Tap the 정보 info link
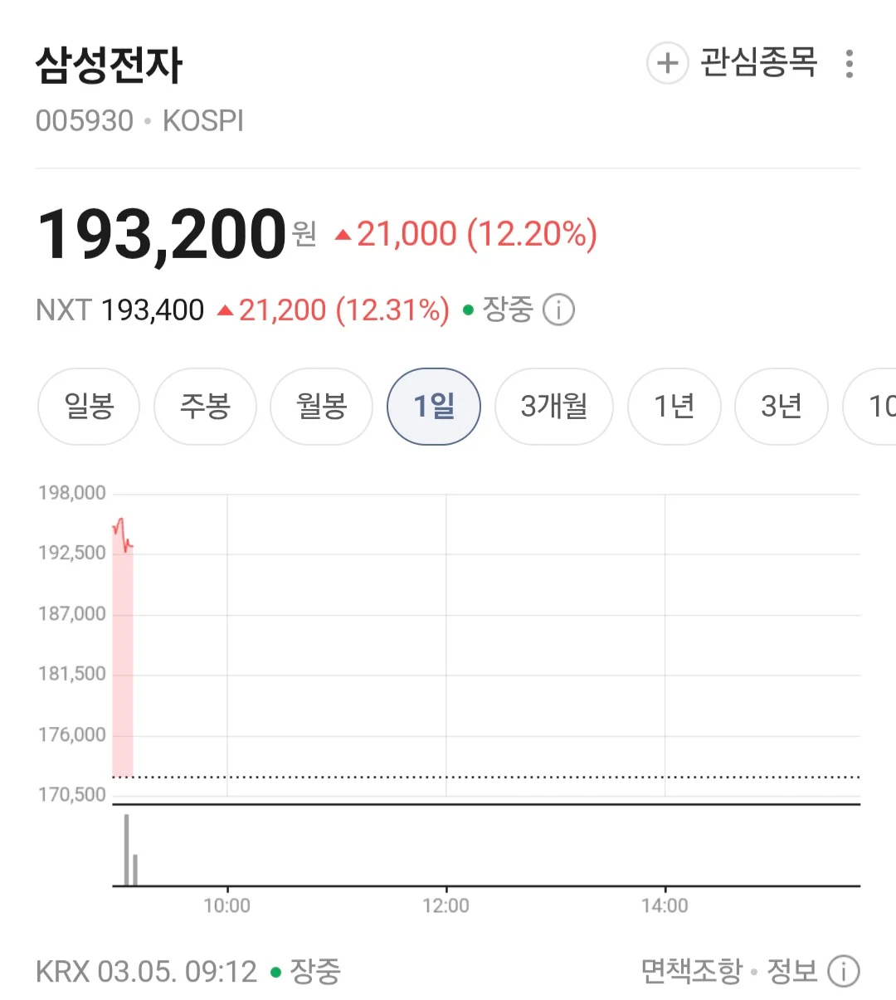Image resolution: width=896 pixels, height=1000 pixels. click(x=791, y=971)
